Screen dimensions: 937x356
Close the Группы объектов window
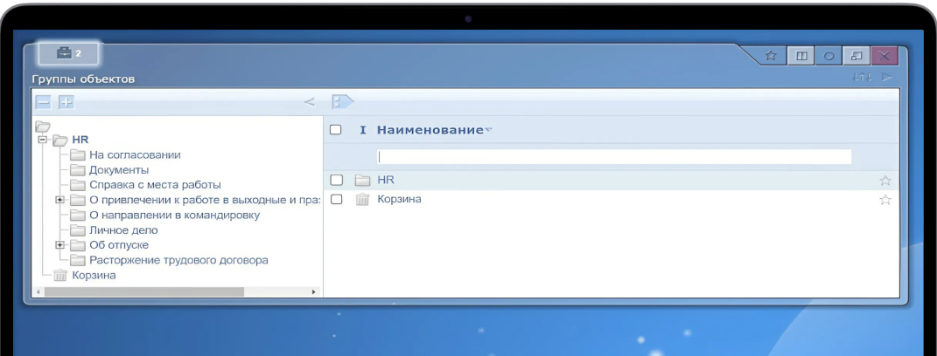[885, 56]
